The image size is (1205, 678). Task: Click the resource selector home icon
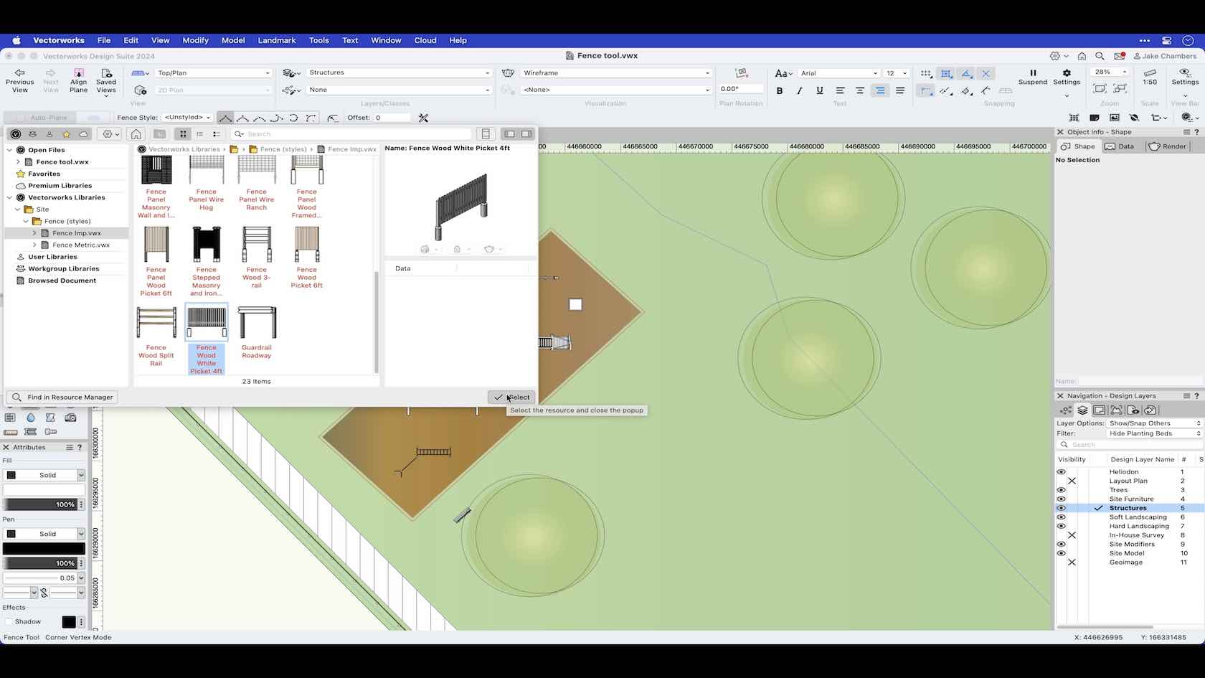pos(136,134)
